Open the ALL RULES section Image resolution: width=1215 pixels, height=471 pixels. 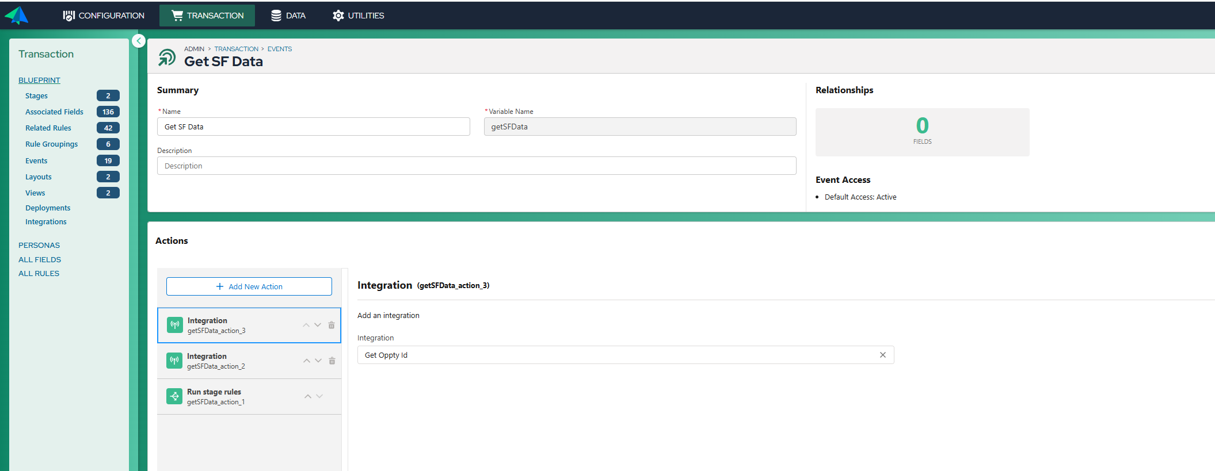(39, 273)
